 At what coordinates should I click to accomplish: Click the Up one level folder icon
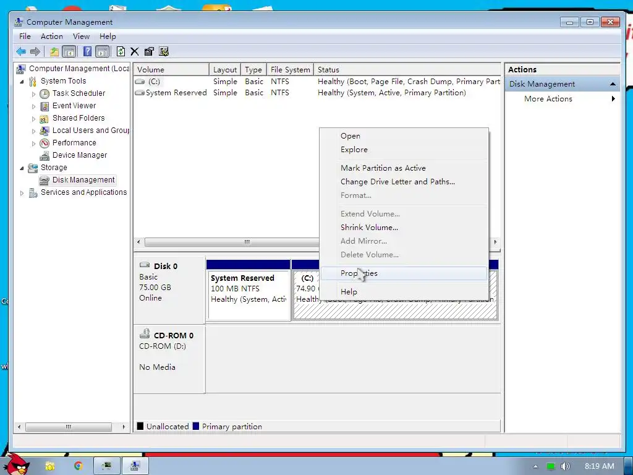point(54,51)
